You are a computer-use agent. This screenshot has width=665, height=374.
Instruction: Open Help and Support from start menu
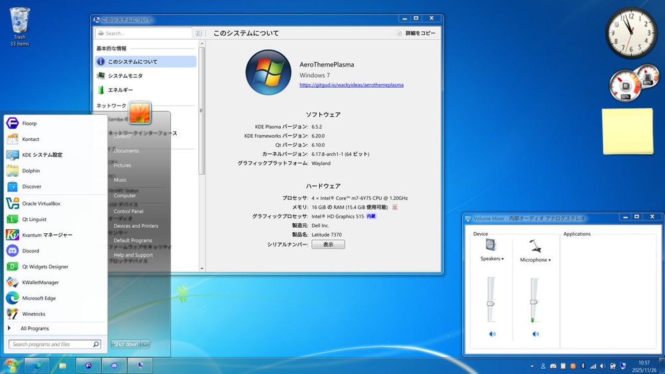tap(133, 255)
